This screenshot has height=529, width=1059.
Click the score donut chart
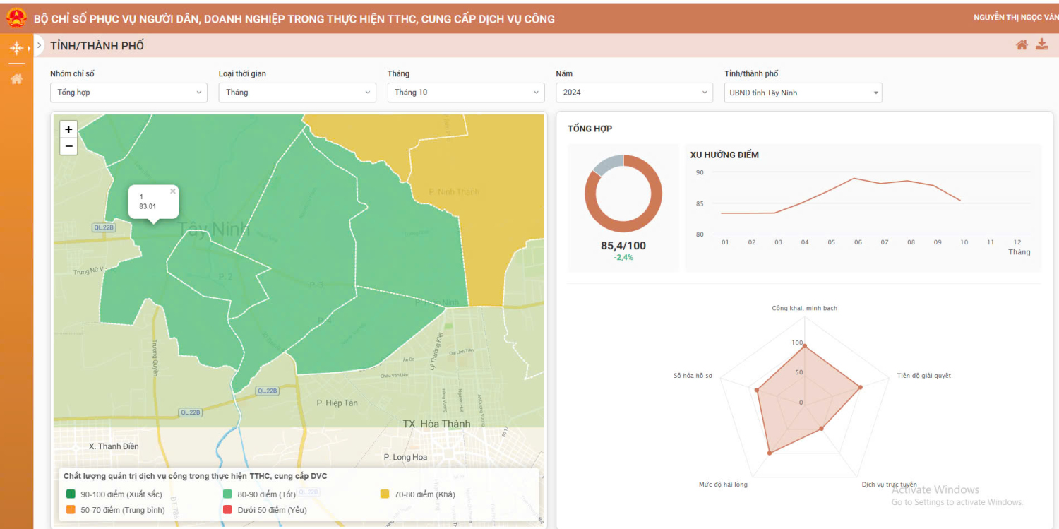pyautogui.click(x=623, y=194)
